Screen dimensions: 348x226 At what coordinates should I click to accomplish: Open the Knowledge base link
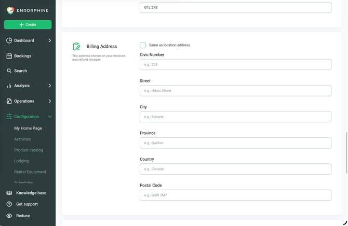pos(31,193)
